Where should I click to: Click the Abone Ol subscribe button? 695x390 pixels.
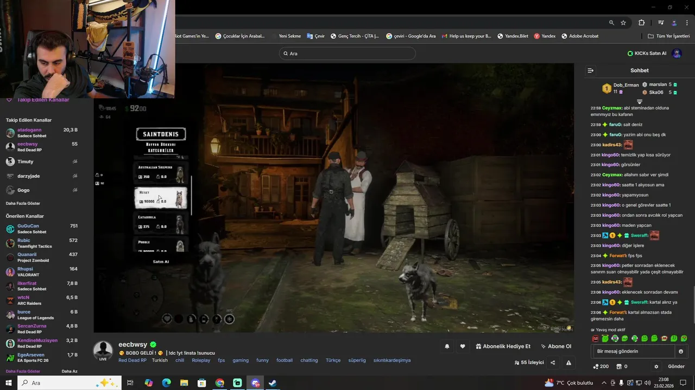(556, 347)
